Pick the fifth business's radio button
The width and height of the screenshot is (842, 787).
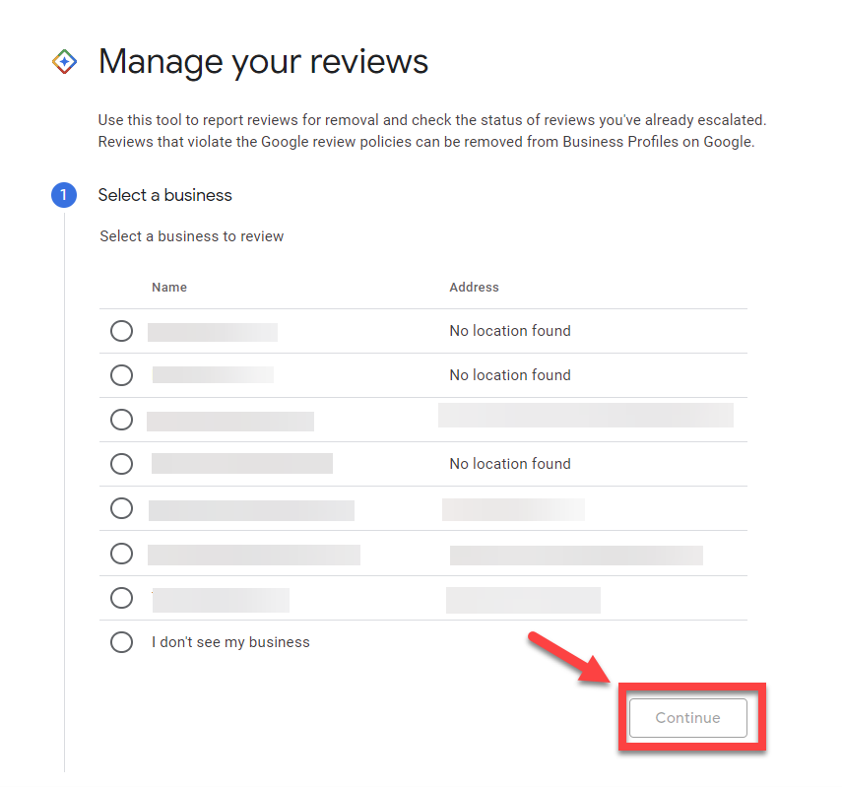pyautogui.click(x=121, y=508)
